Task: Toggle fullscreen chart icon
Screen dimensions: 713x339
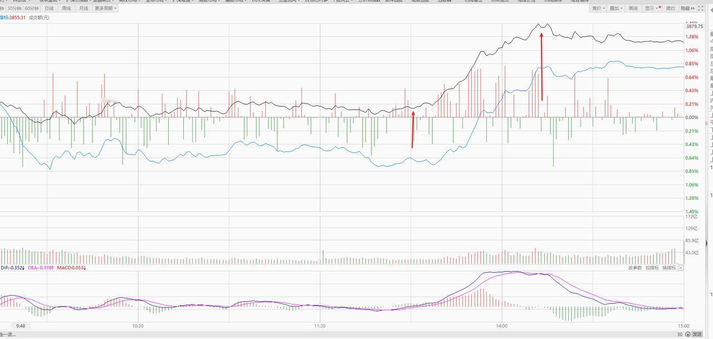Action: pyautogui.click(x=701, y=8)
